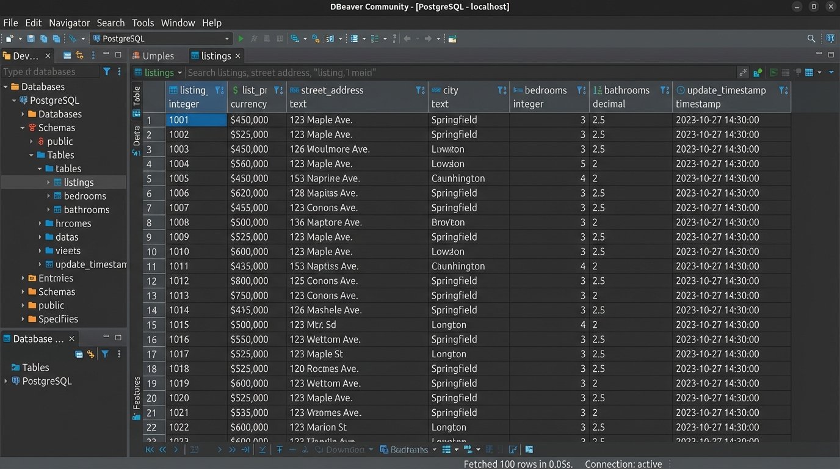Screen dimensions: 840x469
Task: Click the Save icon in main toolbar
Action: (x=31, y=38)
